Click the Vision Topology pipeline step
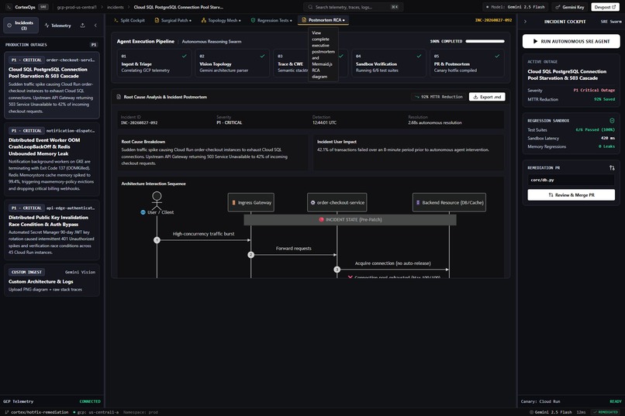This screenshot has width=625, height=416. (232, 64)
